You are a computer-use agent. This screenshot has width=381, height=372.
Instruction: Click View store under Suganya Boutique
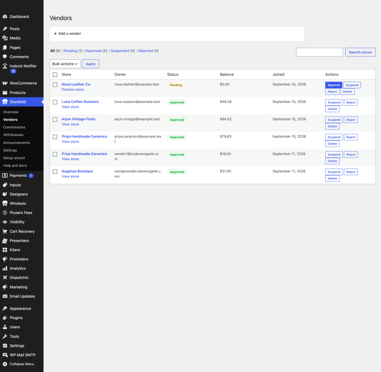coord(70,176)
